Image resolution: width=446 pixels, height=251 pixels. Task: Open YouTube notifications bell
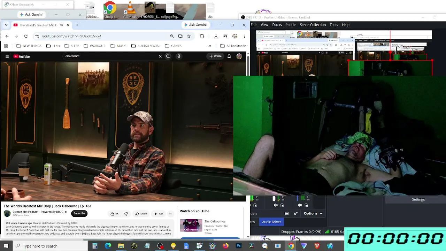(229, 56)
